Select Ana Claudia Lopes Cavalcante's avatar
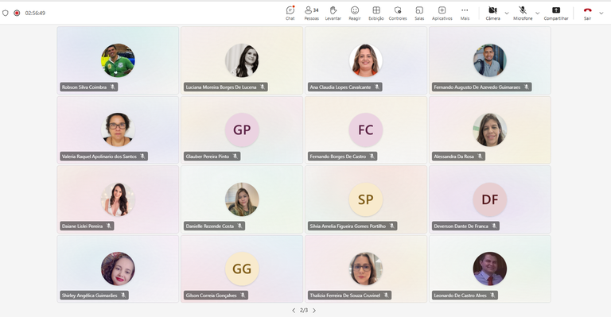Screen dimensions: 611x317 pos(365,60)
